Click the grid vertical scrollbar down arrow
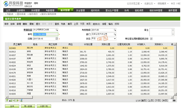Viewport: 182px width, 108px height. [175, 94]
